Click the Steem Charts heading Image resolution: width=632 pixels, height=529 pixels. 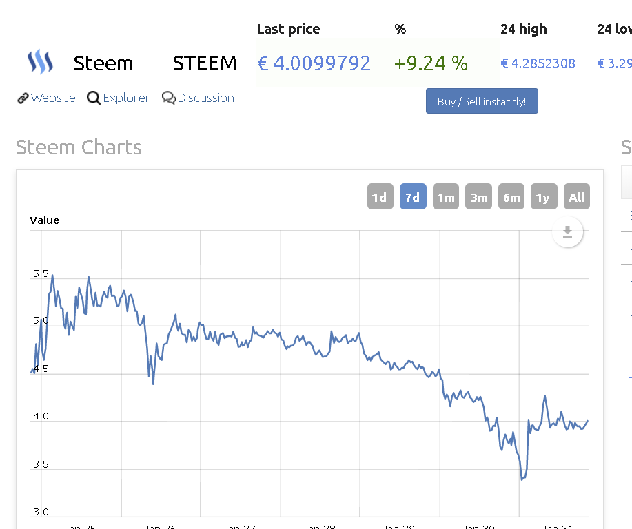[79, 147]
